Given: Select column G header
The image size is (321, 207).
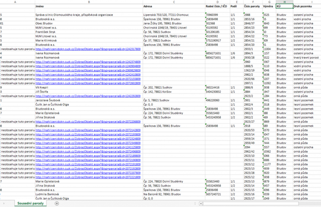Looking at the screenshot, I should tap(269, 2).
